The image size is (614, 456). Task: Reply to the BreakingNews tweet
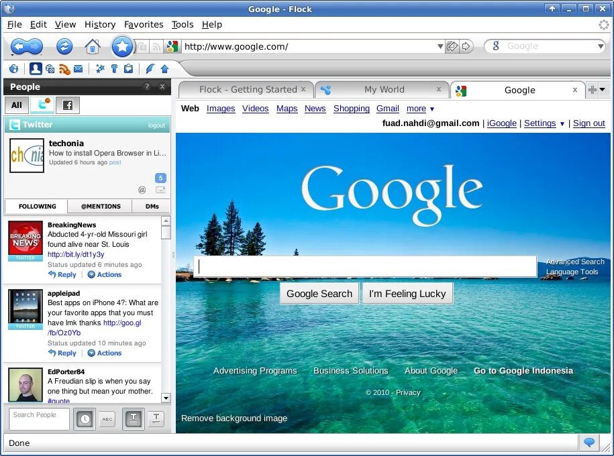(x=62, y=274)
